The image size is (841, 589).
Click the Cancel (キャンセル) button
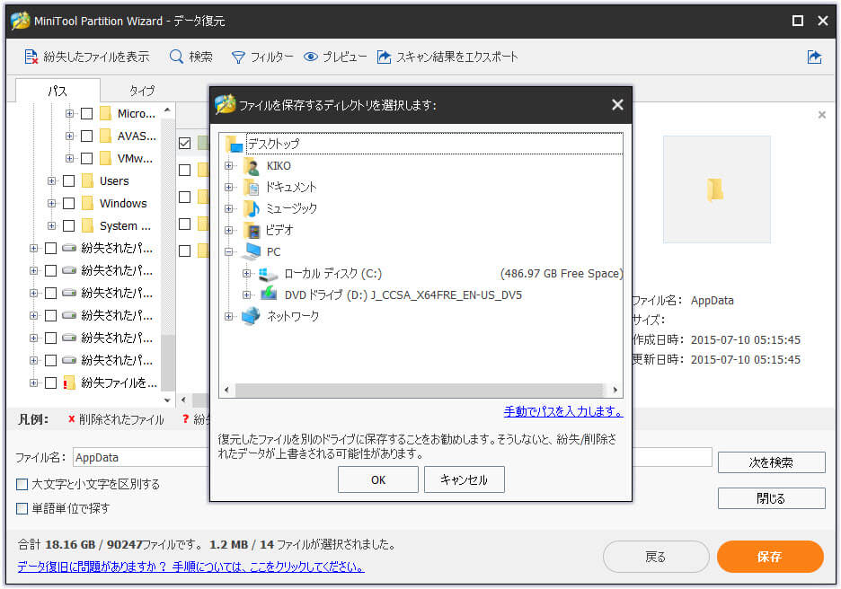pyautogui.click(x=464, y=479)
